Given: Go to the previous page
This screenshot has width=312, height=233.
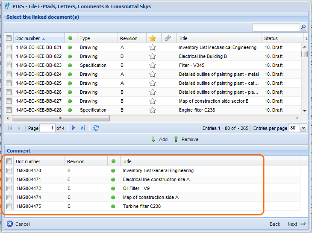Looking at the screenshot, I should point(19,128).
